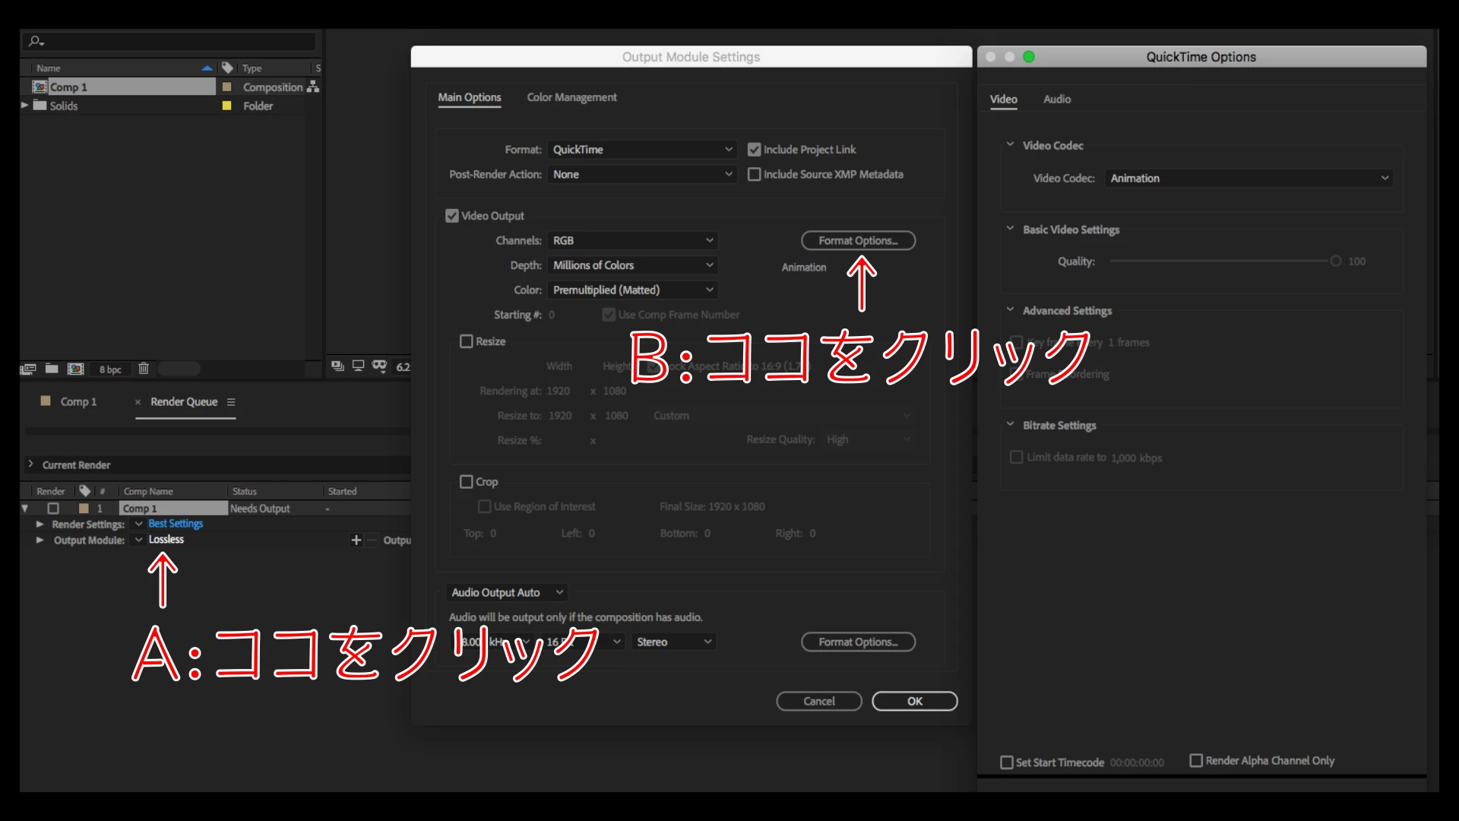Viewport: 1459px width, 821px height.
Task: Enable the Resize checkbox
Action: pos(467,341)
